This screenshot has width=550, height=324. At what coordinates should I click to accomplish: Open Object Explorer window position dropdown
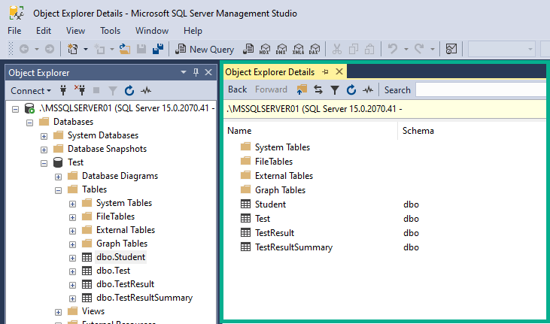pos(184,72)
